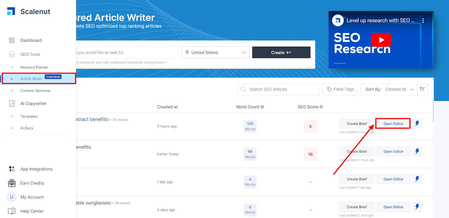Focus the keyword to rank for input

(x=127, y=52)
